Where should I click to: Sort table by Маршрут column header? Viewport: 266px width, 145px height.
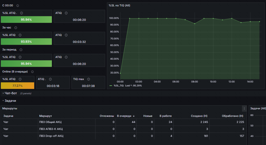(45, 116)
